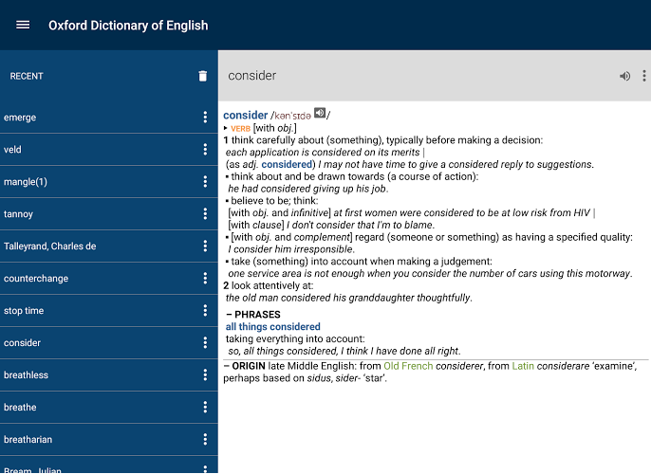
Task: Open the hamburger navigation menu
Action: [23, 26]
